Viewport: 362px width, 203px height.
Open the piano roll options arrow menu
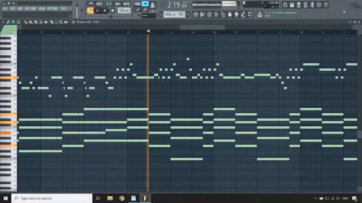[x=3, y=22]
